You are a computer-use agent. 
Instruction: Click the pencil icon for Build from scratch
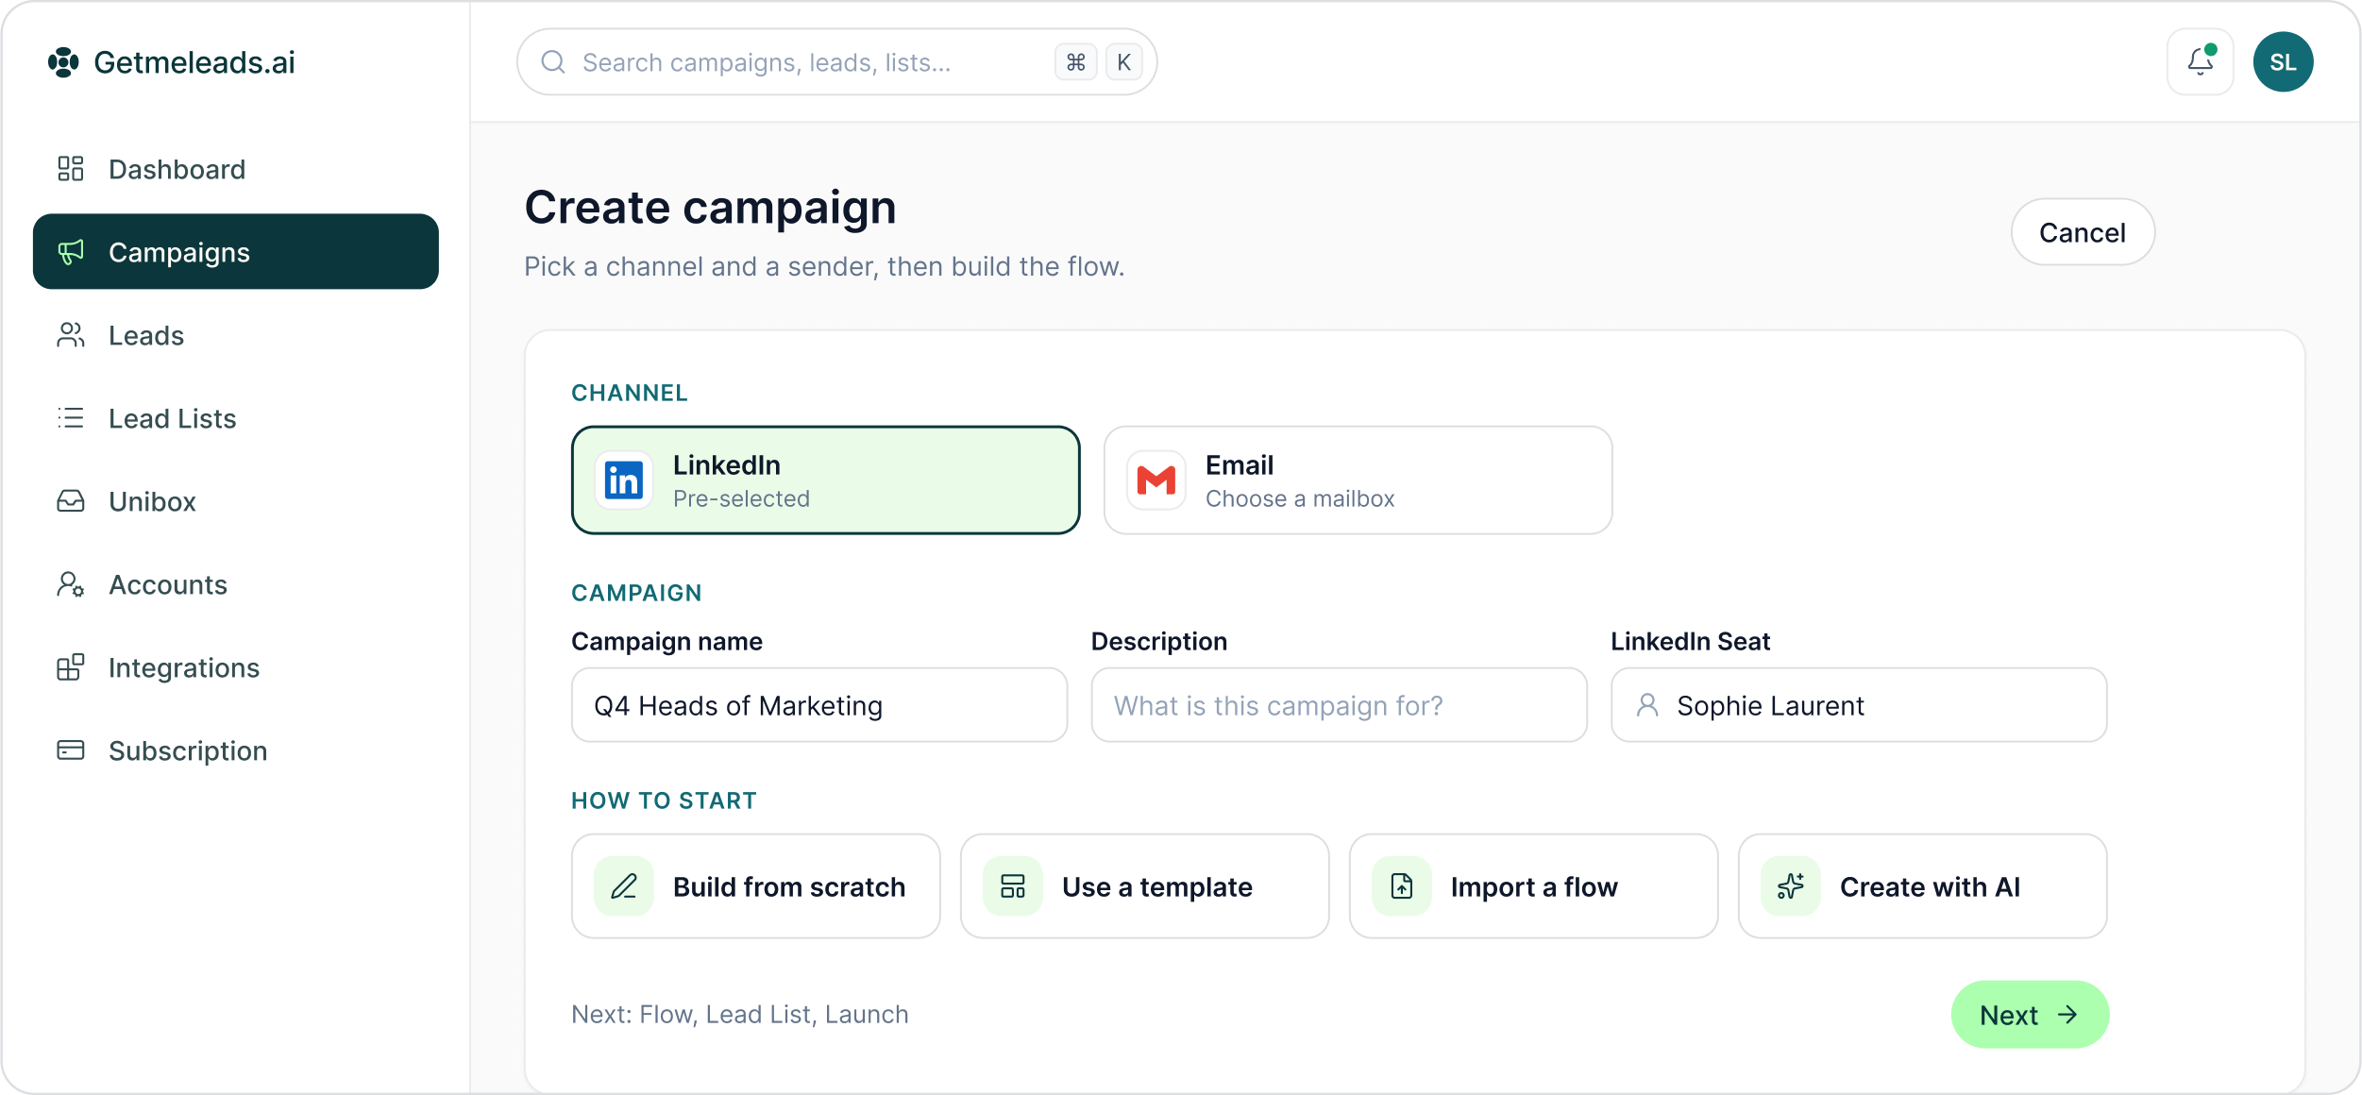[x=624, y=886]
